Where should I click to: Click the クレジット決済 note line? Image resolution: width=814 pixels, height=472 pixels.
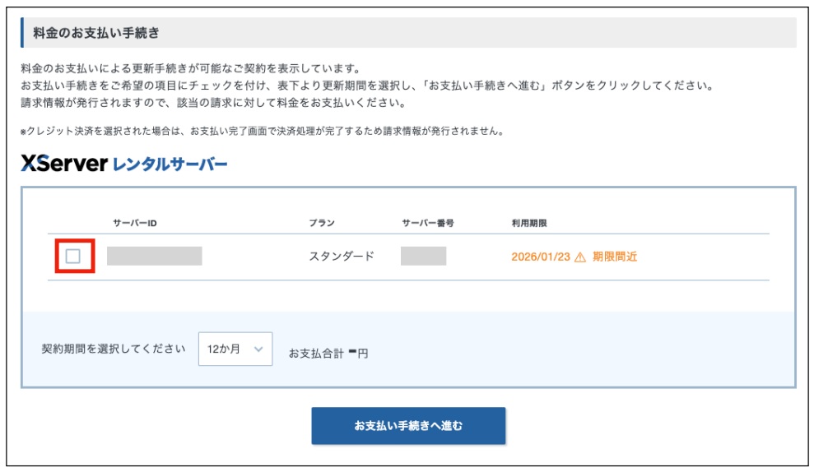262,132
